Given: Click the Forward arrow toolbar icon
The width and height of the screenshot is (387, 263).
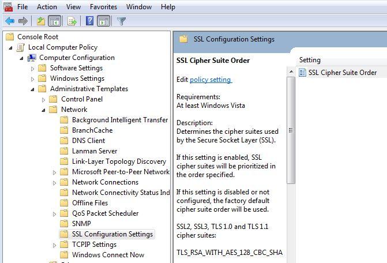Looking at the screenshot, I should point(23,21).
